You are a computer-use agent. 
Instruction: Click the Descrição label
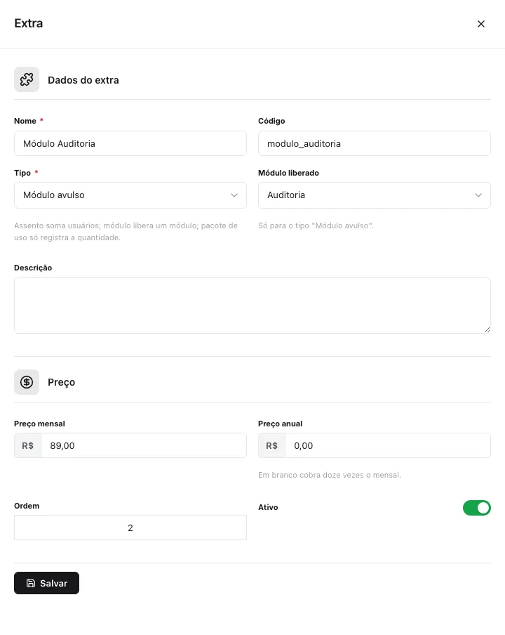[x=33, y=268]
